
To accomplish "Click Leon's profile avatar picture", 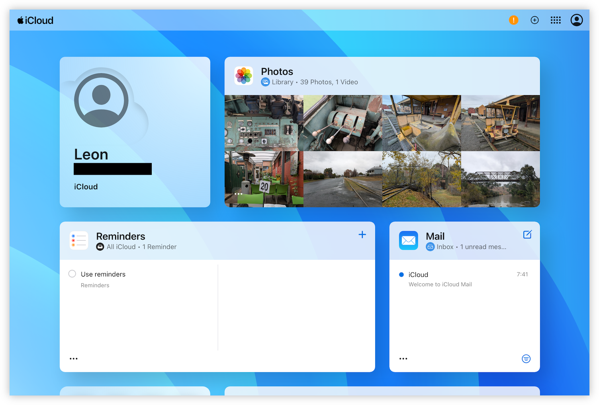I will pyautogui.click(x=101, y=100).
